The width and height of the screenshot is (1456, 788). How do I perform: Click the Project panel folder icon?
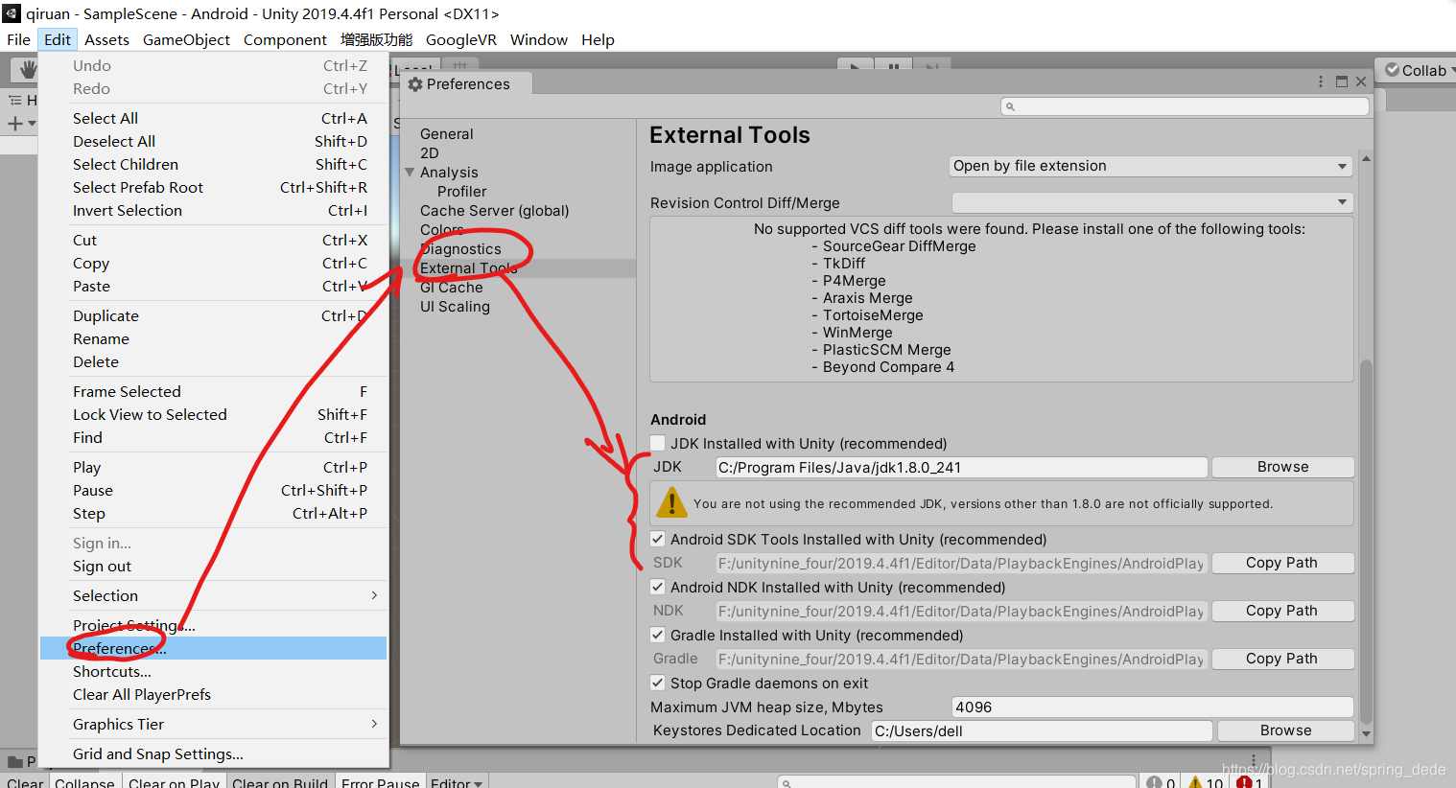coord(15,762)
